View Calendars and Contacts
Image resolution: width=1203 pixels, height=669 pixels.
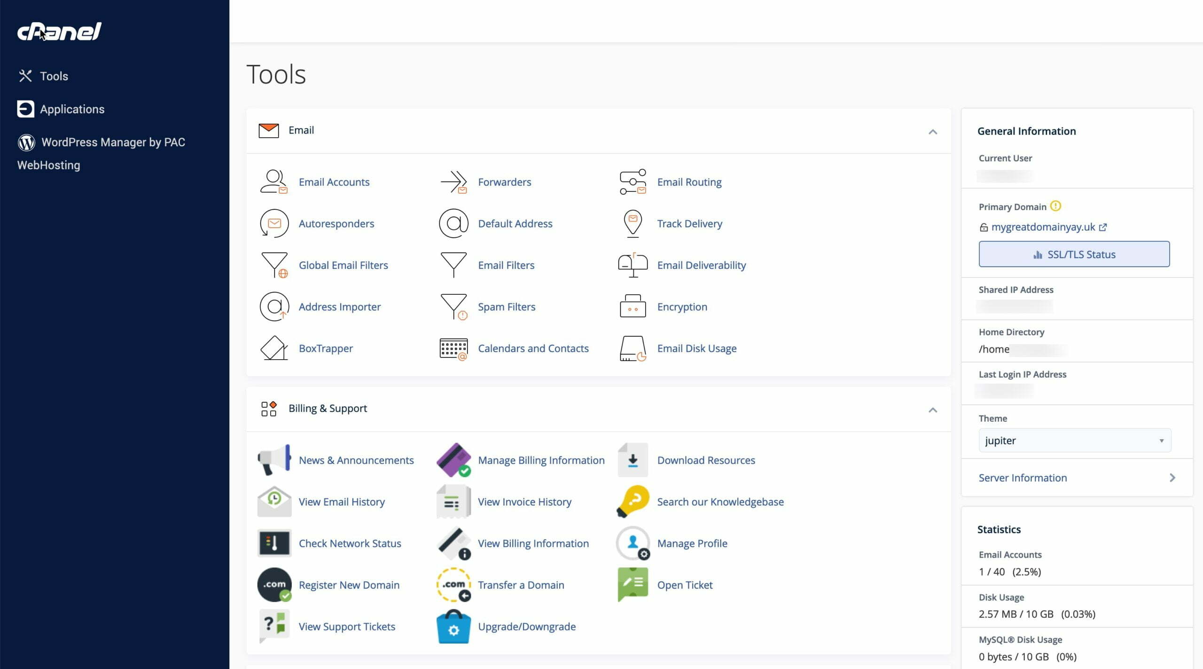(x=533, y=348)
